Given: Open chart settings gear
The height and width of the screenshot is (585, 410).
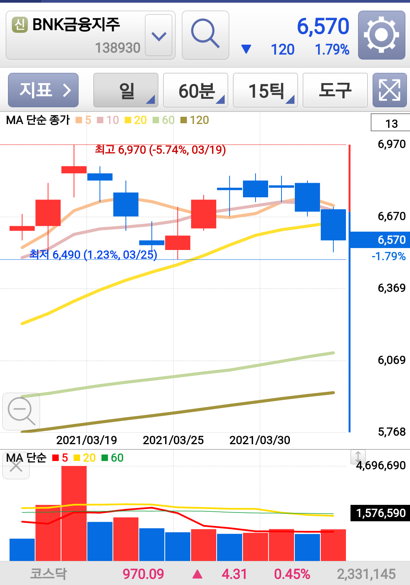Looking at the screenshot, I should tap(381, 35).
